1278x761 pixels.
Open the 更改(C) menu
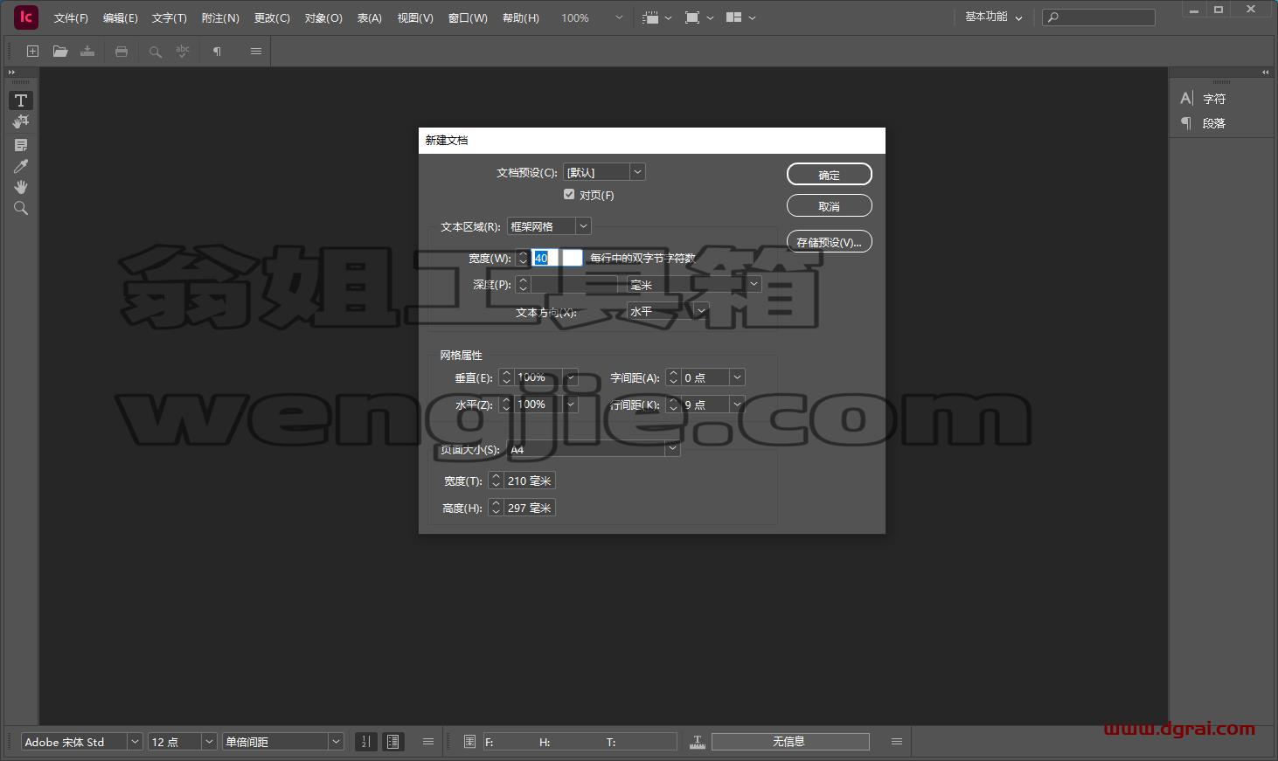tap(272, 17)
